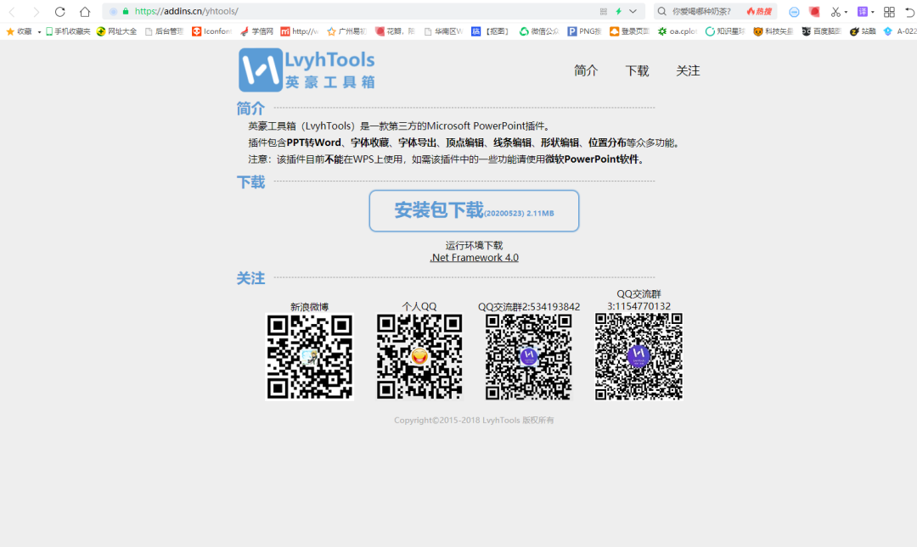Open the 微信公众 bookmark

pyautogui.click(x=538, y=31)
